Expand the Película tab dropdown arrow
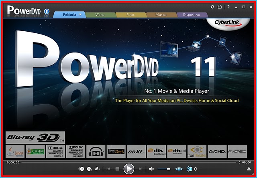Image resolution: width=257 pixels, height=178 pixels. [80, 15]
